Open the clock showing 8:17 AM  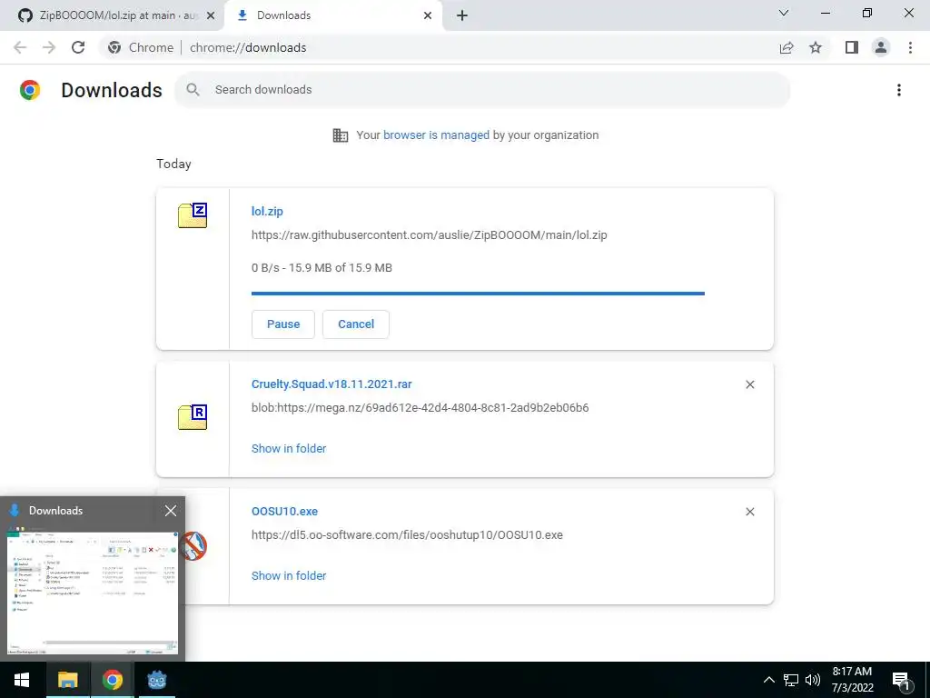(852, 680)
